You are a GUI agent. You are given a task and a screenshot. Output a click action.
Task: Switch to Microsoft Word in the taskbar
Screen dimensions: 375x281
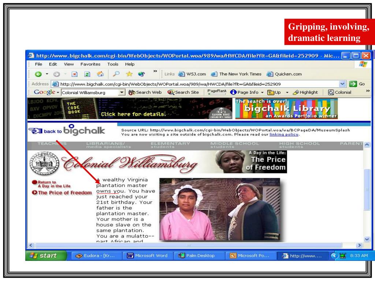(x=148, y=256)
